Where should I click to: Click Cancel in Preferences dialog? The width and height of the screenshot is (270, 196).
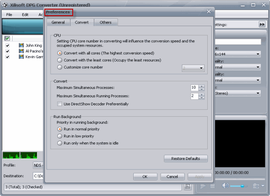[172, 176]
